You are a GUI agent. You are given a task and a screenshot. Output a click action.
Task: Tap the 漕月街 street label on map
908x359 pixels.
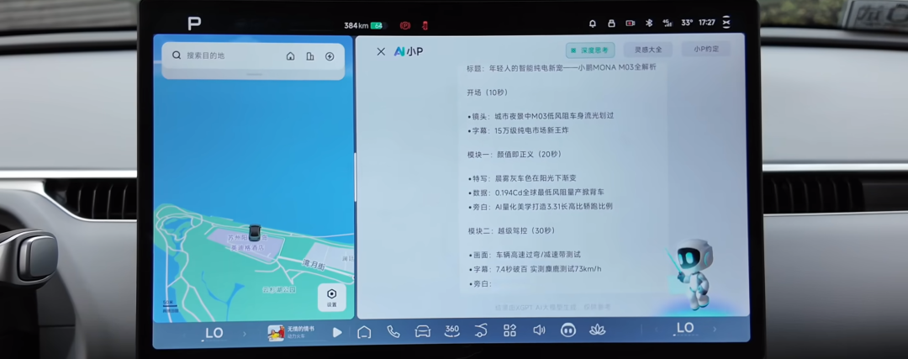[x=314, y=263]
